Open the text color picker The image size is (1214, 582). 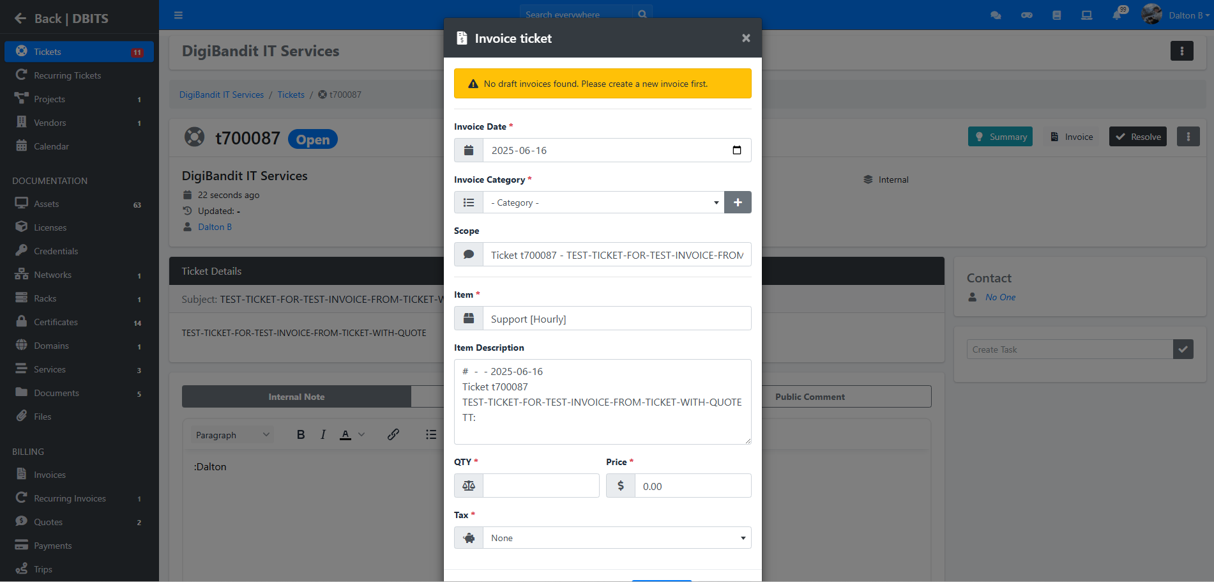(345, 434)
